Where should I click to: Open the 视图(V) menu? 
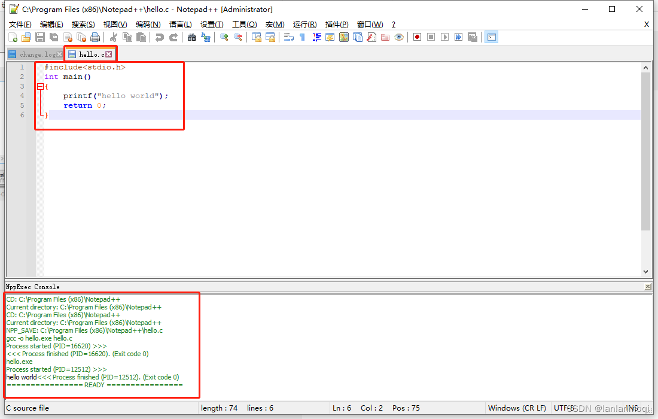click(x=115, y=25)
